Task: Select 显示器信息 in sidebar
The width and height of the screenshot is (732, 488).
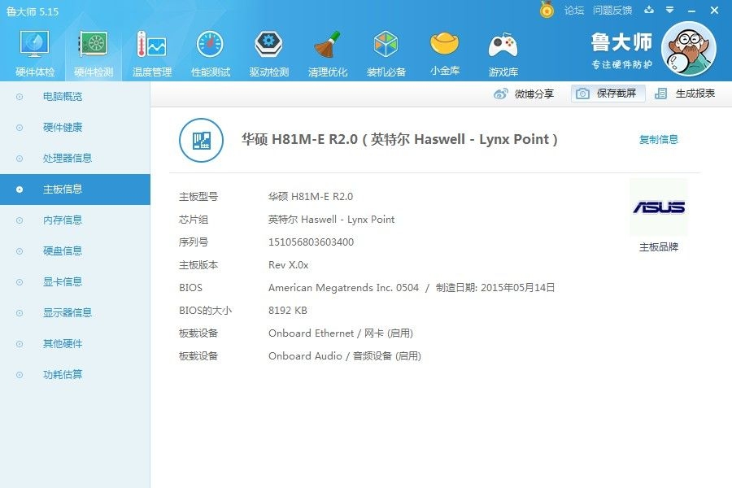Action: (75, 312)
